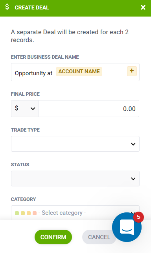Expand the Trade Type dropdown
Image resolution: width=151 pixels, height=253 pixels.
pyautogui.click(x=75, y=144)
